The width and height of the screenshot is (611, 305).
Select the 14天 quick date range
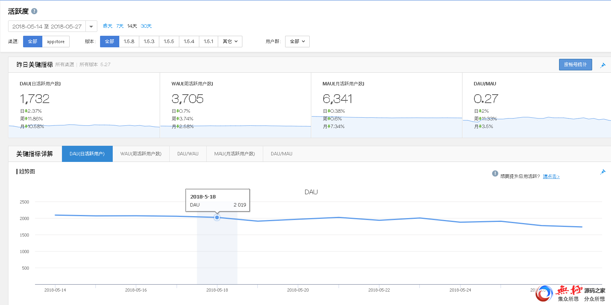point(132,26)
